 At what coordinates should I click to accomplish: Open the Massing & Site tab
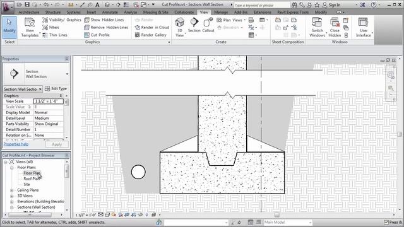coord(156,12)
